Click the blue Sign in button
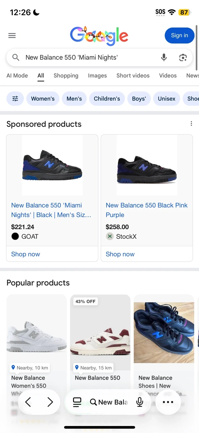The width and height of the screenshot is (199, 433). [180, 35]
